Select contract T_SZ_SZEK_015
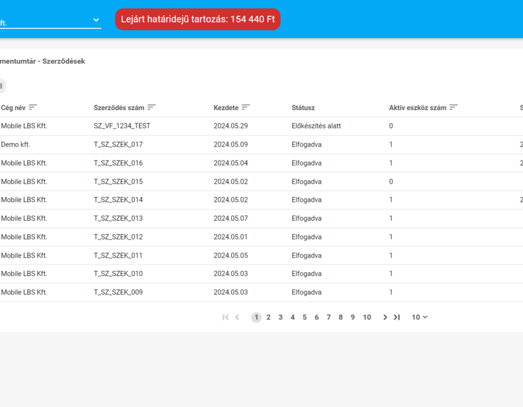Image resolution: width=523 pixels, height=407 pixels. tap(118, 181)
